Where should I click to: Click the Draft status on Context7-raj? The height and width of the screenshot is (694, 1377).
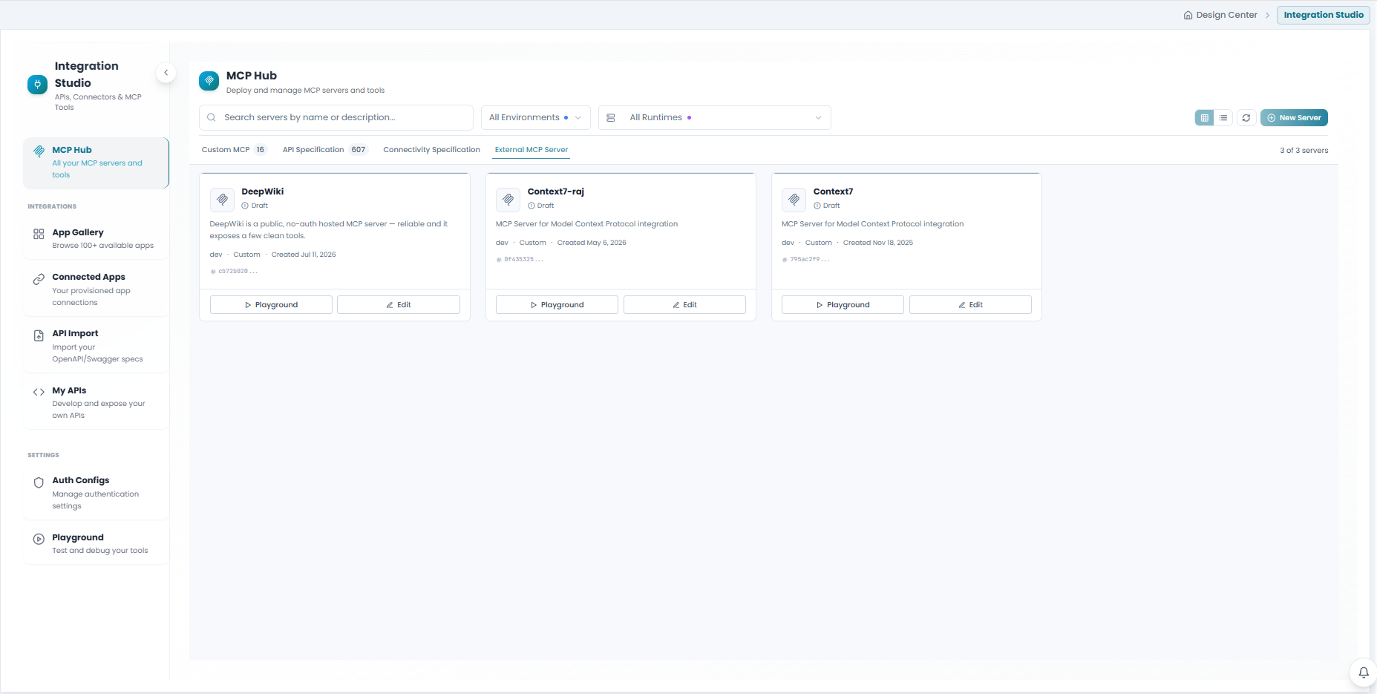click(540, 206)
